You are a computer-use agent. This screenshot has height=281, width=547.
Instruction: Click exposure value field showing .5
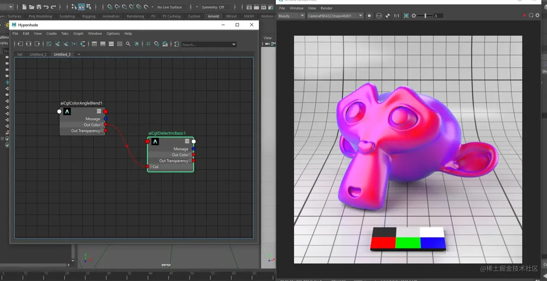(x=438, y=16)
